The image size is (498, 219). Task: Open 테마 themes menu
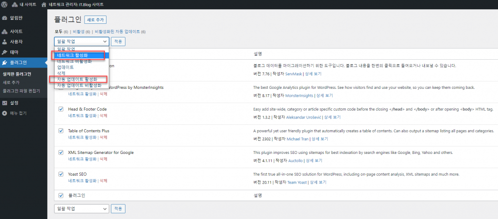pos(15,52)
